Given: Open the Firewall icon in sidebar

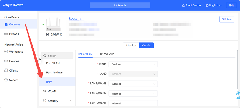Looking at the screenshot, I should point(6,34).
